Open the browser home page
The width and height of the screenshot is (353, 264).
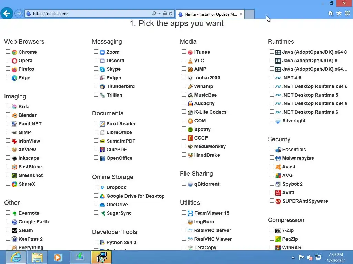tap(331, 13)
